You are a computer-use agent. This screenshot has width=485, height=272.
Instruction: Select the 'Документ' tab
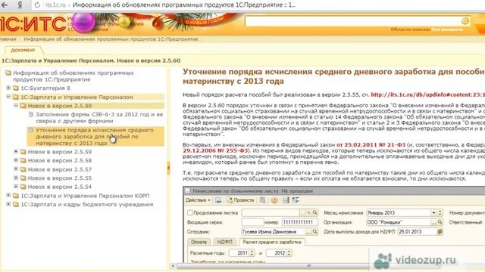(23, 50)
